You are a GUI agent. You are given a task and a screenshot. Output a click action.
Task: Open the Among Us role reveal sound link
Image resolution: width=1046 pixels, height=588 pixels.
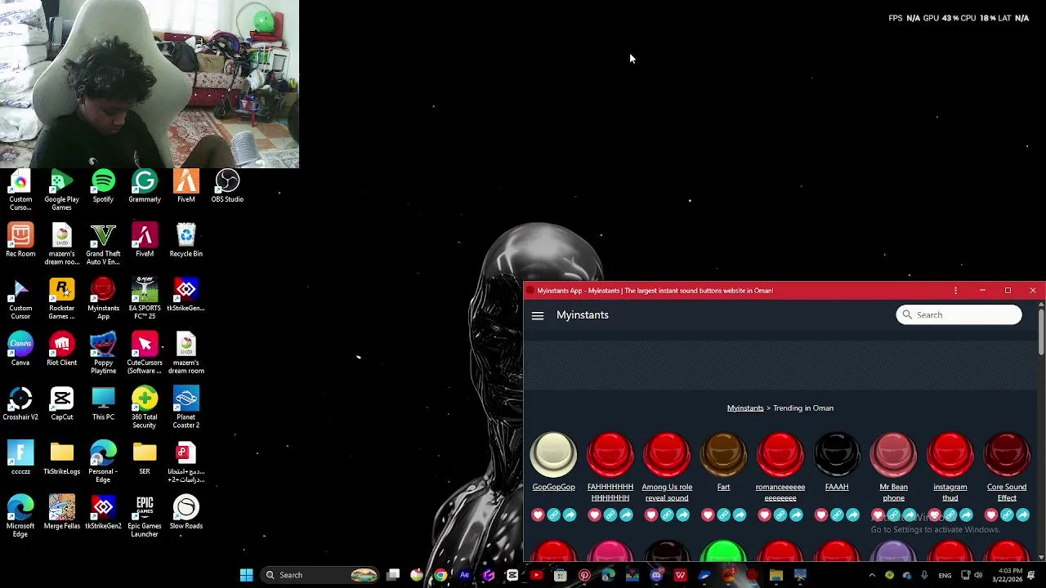[x=667, y=492]
